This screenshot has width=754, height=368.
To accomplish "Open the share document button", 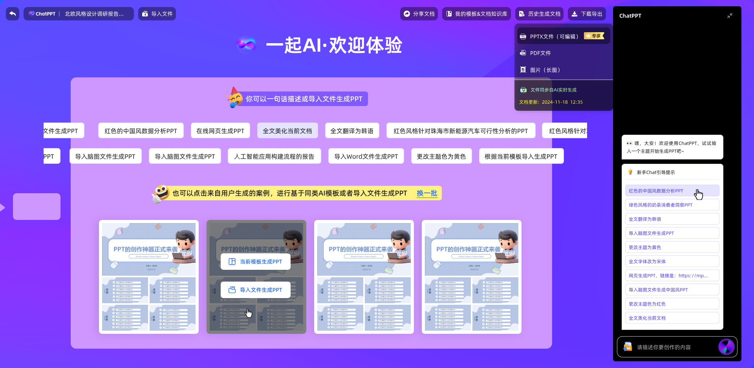I will [419, 14].
